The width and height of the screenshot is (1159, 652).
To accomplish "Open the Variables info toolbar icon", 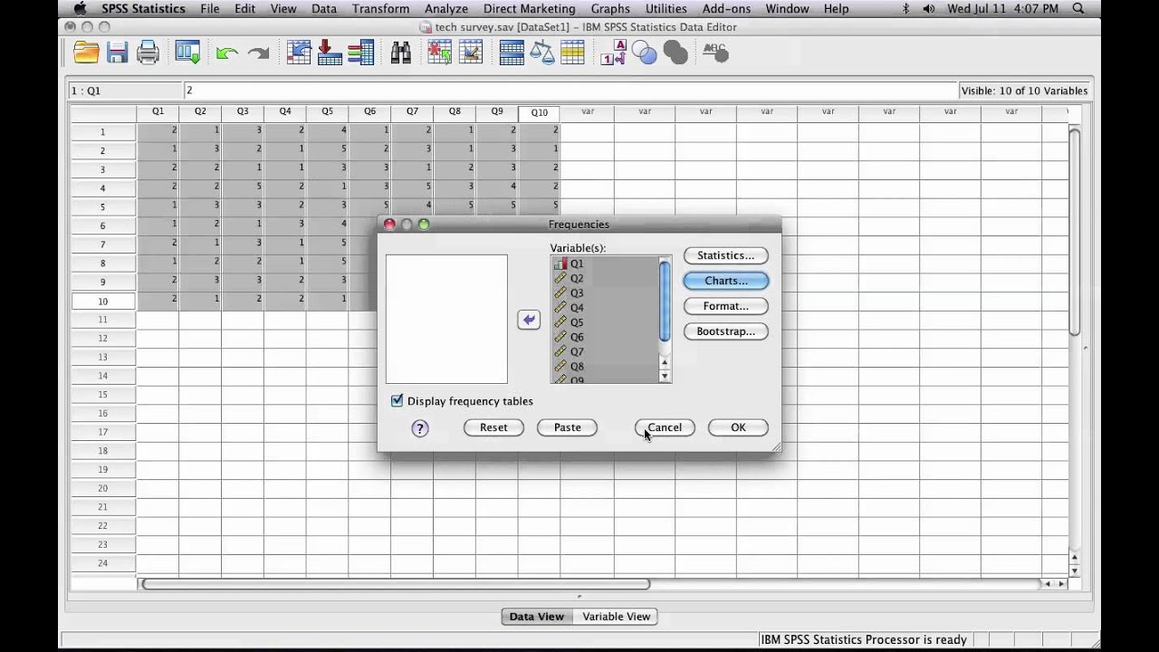I will pyautogui.click(x=360, y=53).
